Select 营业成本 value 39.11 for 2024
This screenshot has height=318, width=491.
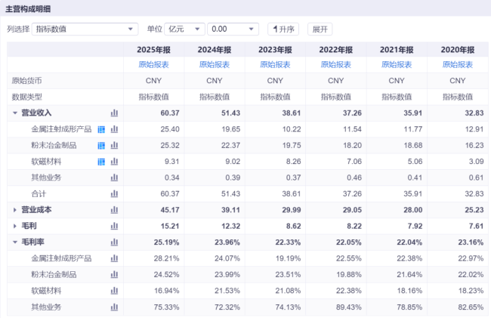coord(231,210)
